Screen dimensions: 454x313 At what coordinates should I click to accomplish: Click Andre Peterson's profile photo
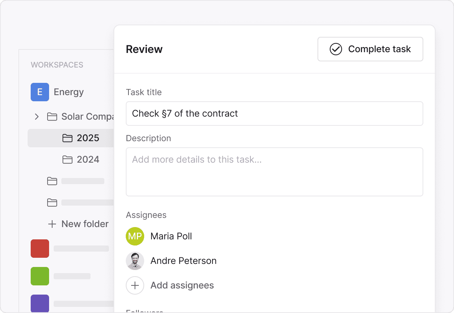pyautogui.click(x=135, y=261)
